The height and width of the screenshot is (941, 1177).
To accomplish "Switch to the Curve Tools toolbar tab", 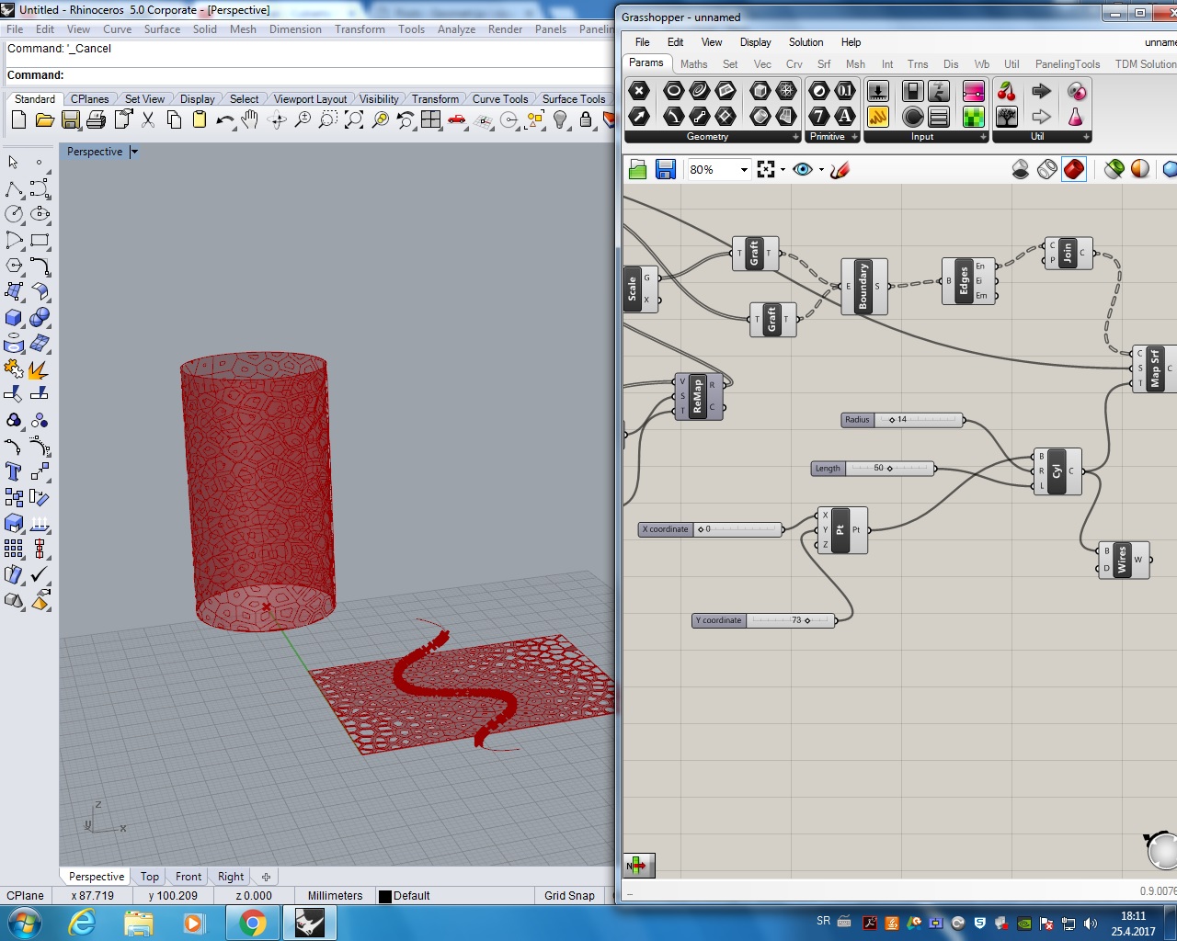I will click(x=500, y=99).
